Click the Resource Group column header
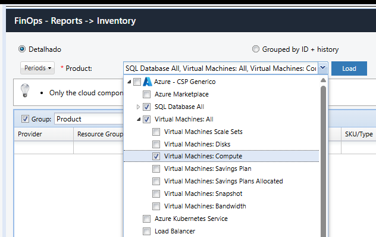Image resolution: width=376 pixels, height=237 pixels. click(99, 134)
